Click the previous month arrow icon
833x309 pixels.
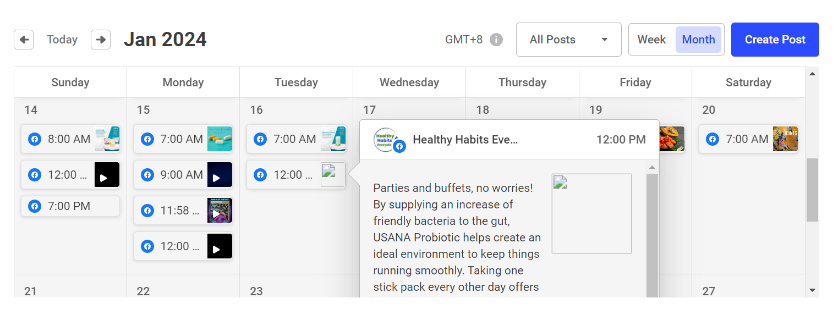pyautogui.click(x=24, y=40)
